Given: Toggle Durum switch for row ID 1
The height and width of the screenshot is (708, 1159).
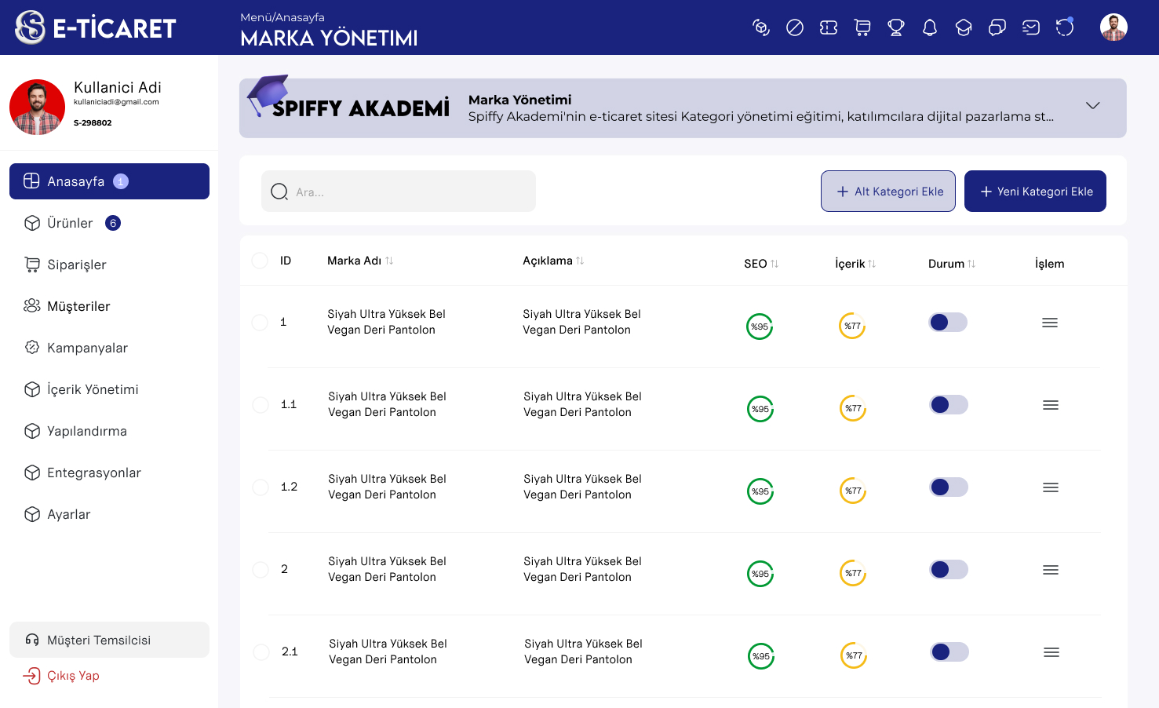Looking at the screenshot, I should pyautogui.click(x=948, y=323).
